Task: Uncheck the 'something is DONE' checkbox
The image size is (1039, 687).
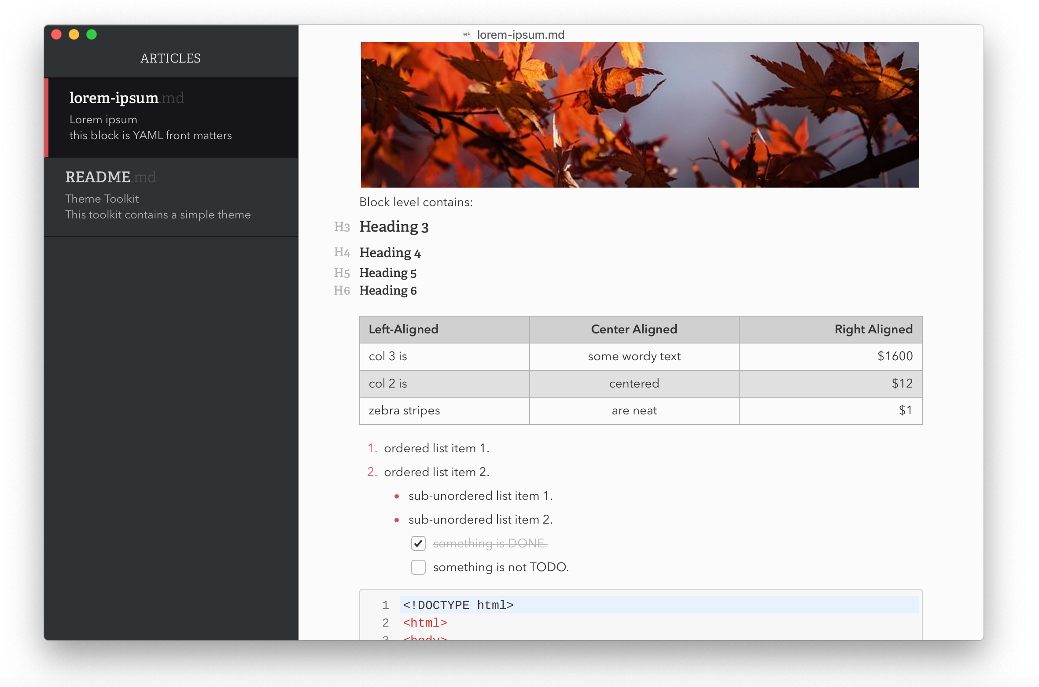Action: (418, 543)
